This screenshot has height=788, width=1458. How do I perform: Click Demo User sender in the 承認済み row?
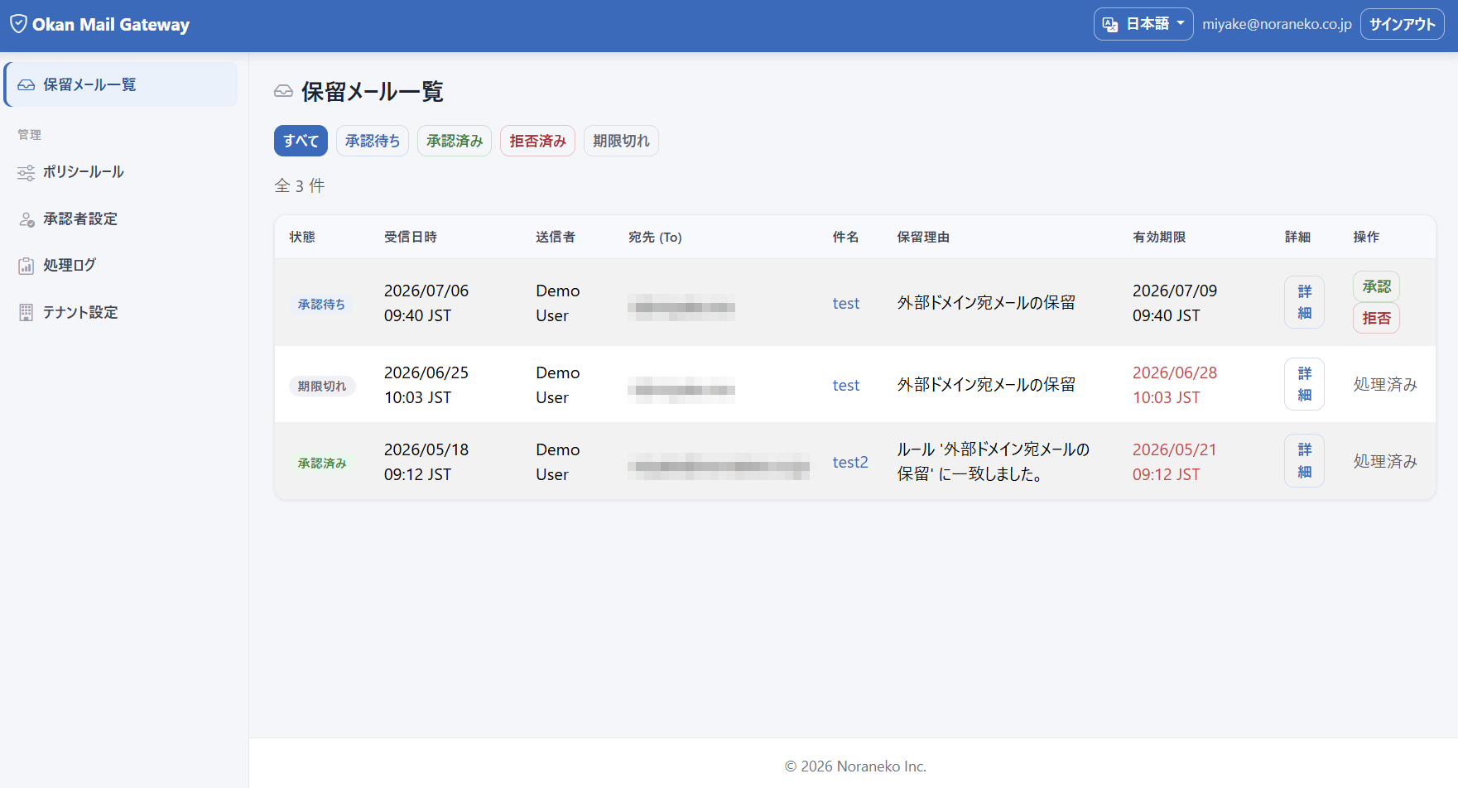click(x=557, y=462)
